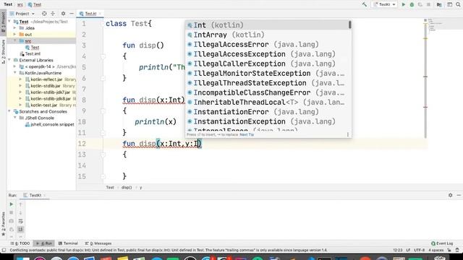Click the Next Tip link in completion popup
The image size is (463, 260).
[247, 135]
